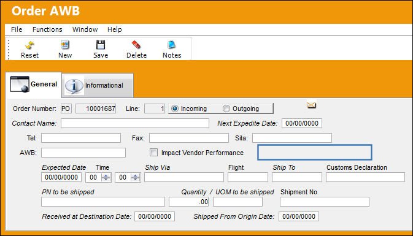The image size is (413, 236).
Task: Click the Received at Destination Date field
Action: click(x=155, y=216)
